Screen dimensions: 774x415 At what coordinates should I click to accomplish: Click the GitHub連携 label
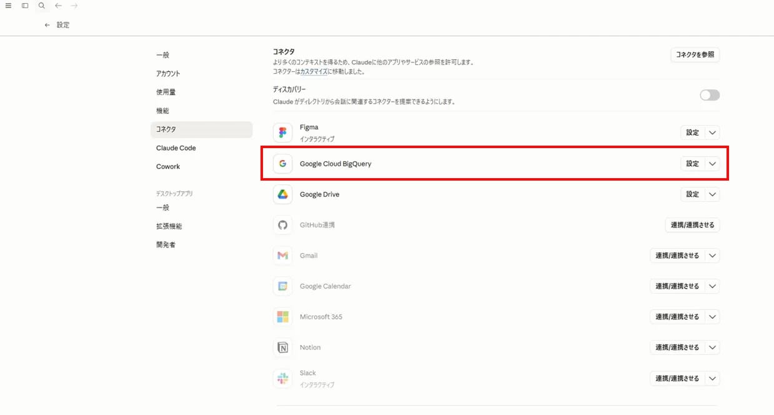317,225
